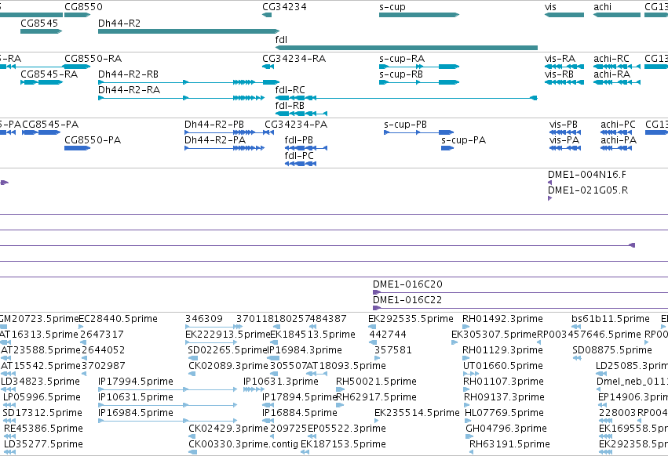Click protein vis-PA label
The width and height of the screenshot is (668, 456).
pos(564,140)
